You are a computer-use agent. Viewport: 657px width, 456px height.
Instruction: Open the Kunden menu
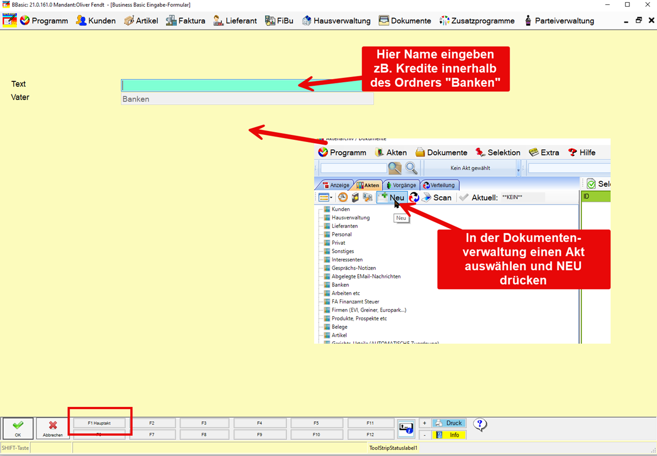pyautogui.click(x=96, y=20)
